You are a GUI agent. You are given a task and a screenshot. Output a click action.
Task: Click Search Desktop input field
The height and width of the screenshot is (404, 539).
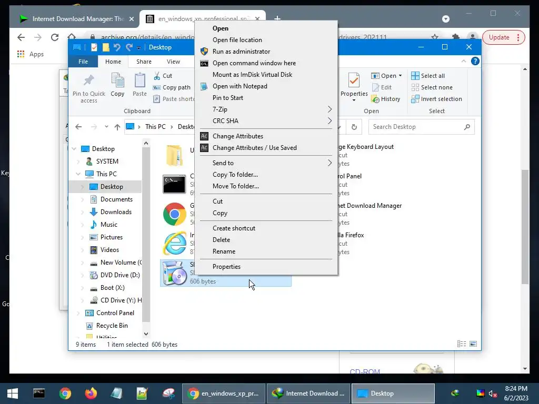click(x=422, y=127)
